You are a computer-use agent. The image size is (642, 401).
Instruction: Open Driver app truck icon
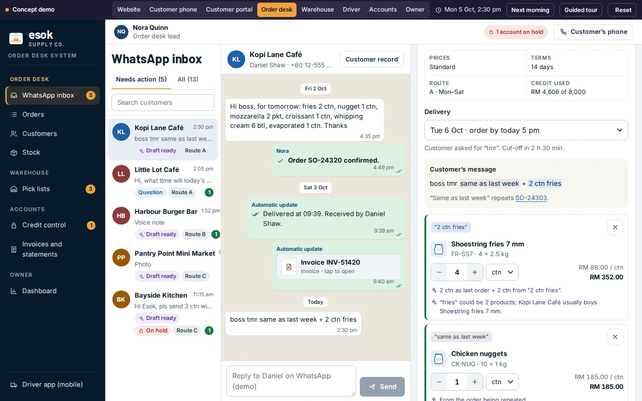[x=14, y=385]
